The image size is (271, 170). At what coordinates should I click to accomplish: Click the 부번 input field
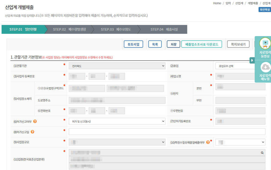tap(240, 101)
